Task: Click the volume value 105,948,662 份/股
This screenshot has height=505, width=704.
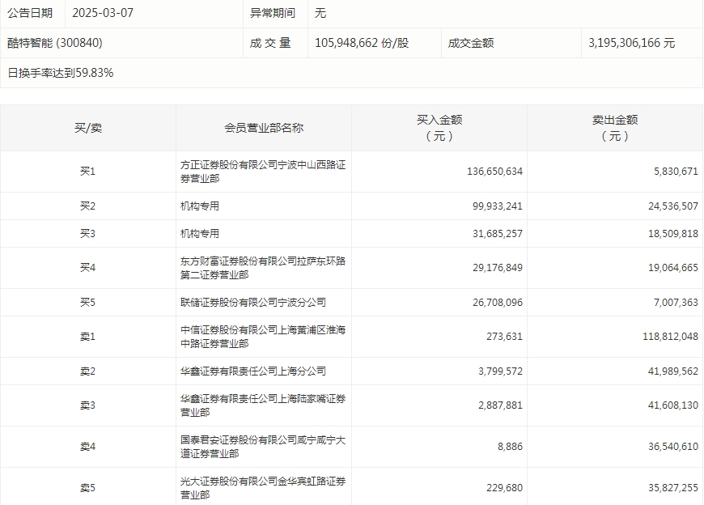Action: (x=362, y=43)
